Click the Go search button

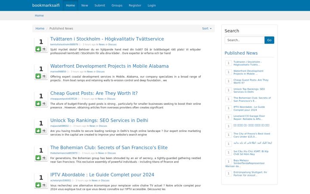(x=269, y=40)
